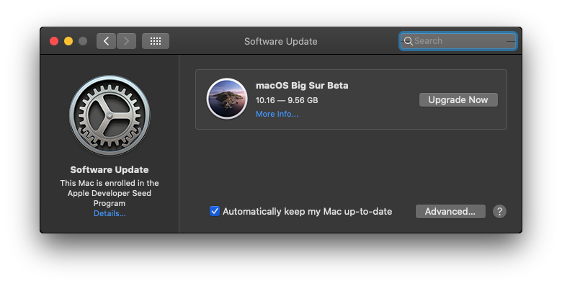The width and height of the screenshot is (562, 286).
Task: Select the macOS Big Sur Beta title
Action: click(x=302, y=86)
